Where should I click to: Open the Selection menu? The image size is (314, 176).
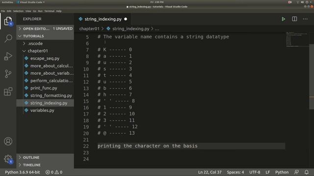coord(18,11)
